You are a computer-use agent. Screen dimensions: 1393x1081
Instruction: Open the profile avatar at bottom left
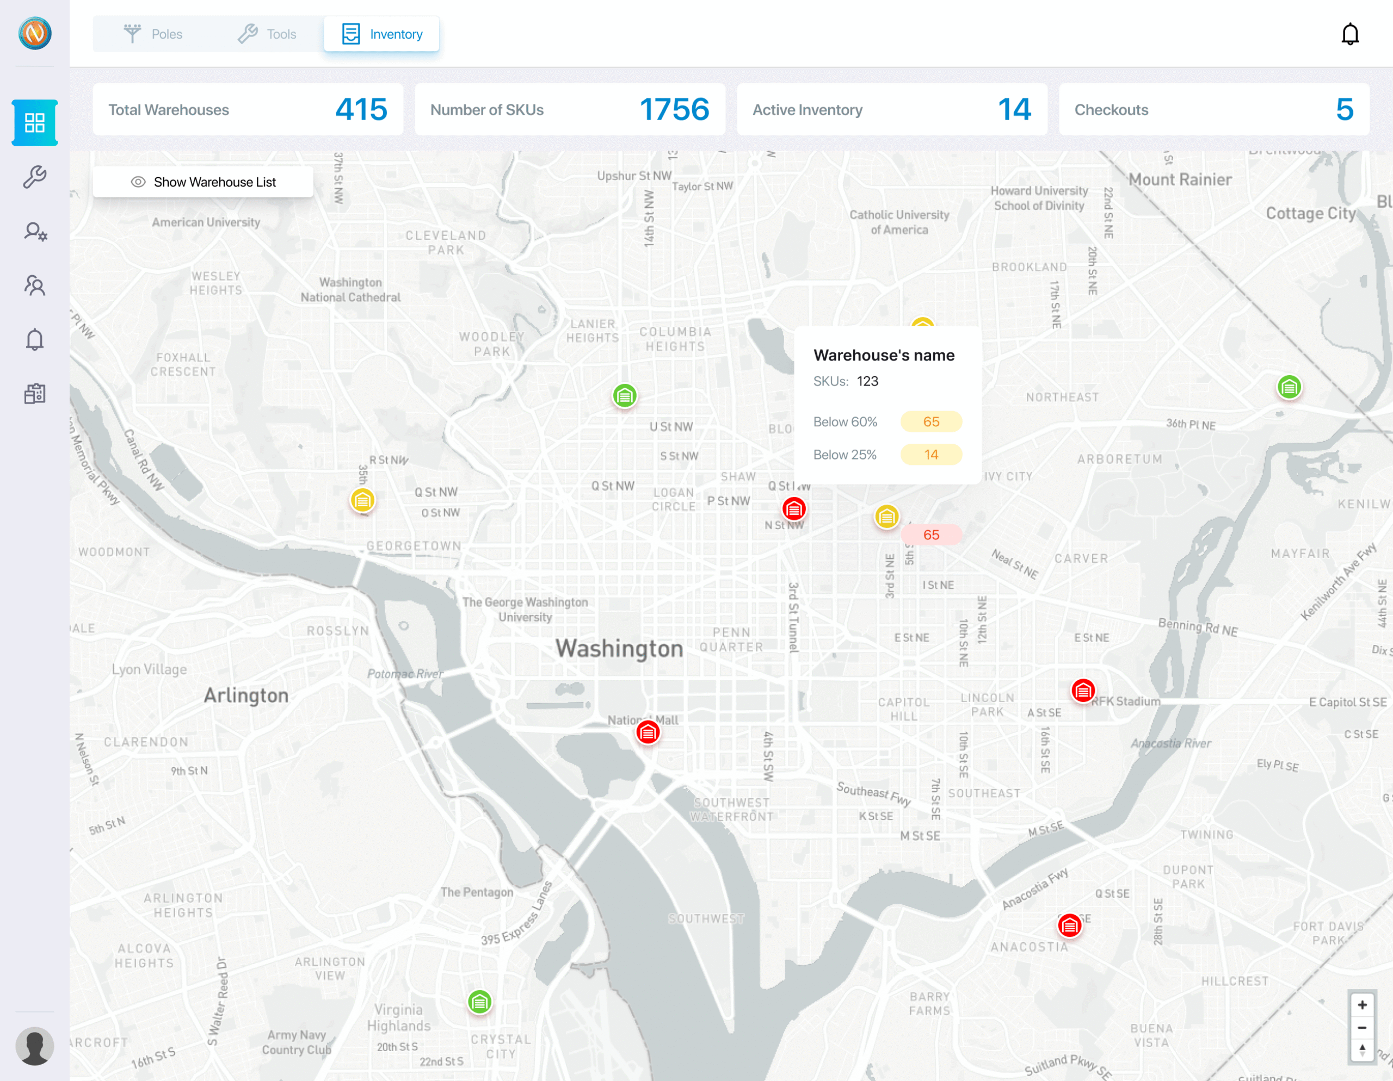coord(35,1046)
